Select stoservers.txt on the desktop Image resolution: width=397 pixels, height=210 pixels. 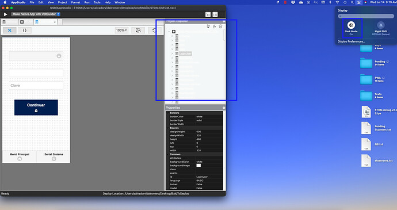point(366,161)
